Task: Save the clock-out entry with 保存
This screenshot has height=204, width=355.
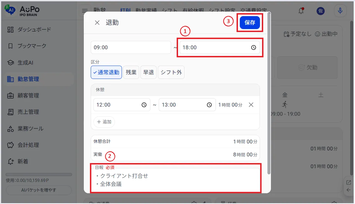Action: point(250,23)
